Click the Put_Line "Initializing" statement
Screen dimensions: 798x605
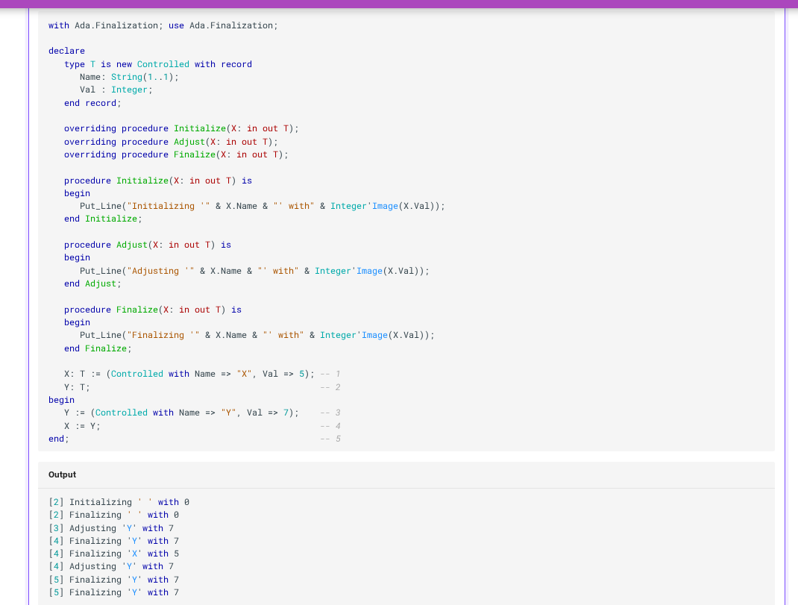click(262, 206)
